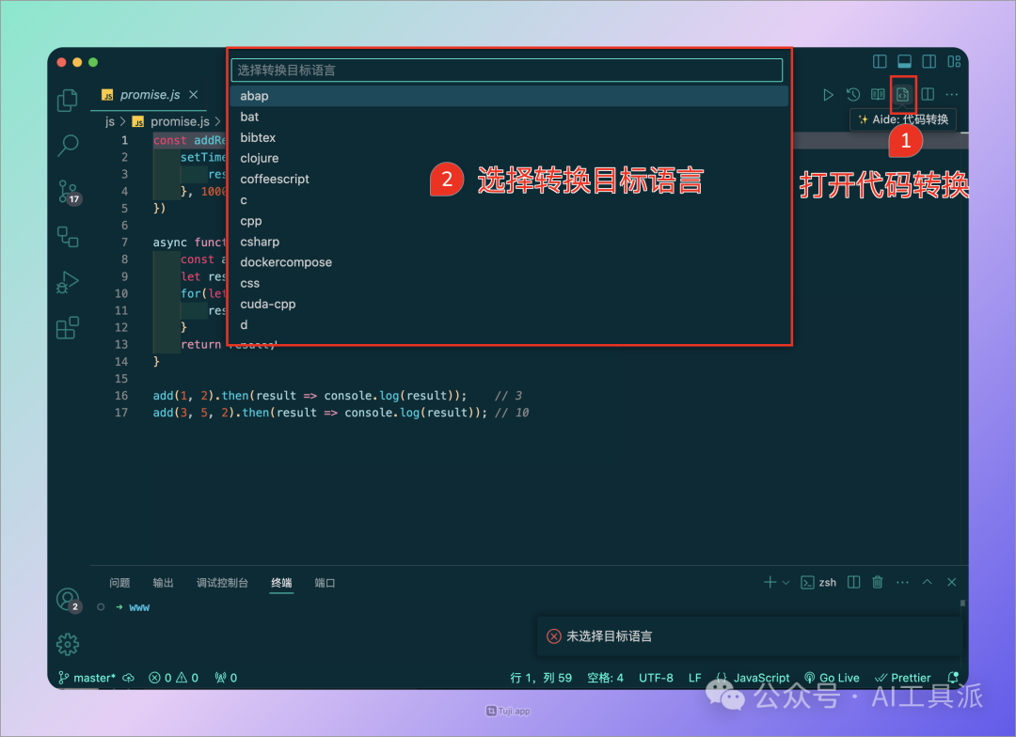The height and width of the screenshot is (737, 1016).
Task: Select dockercompose from the language list
Action: [x=509, y=262]
